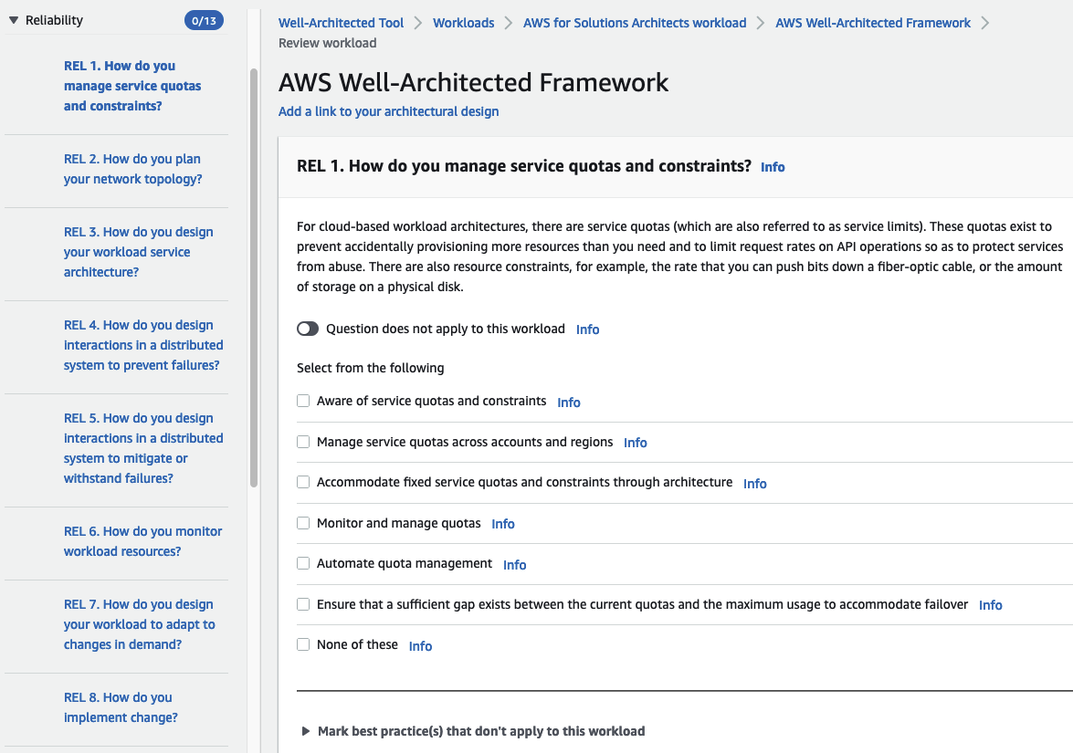
Task: Click Add a link to your architectural design
Action: tap(389, 111)
